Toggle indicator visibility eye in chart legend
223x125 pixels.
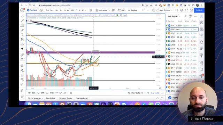tap(121, 15)
